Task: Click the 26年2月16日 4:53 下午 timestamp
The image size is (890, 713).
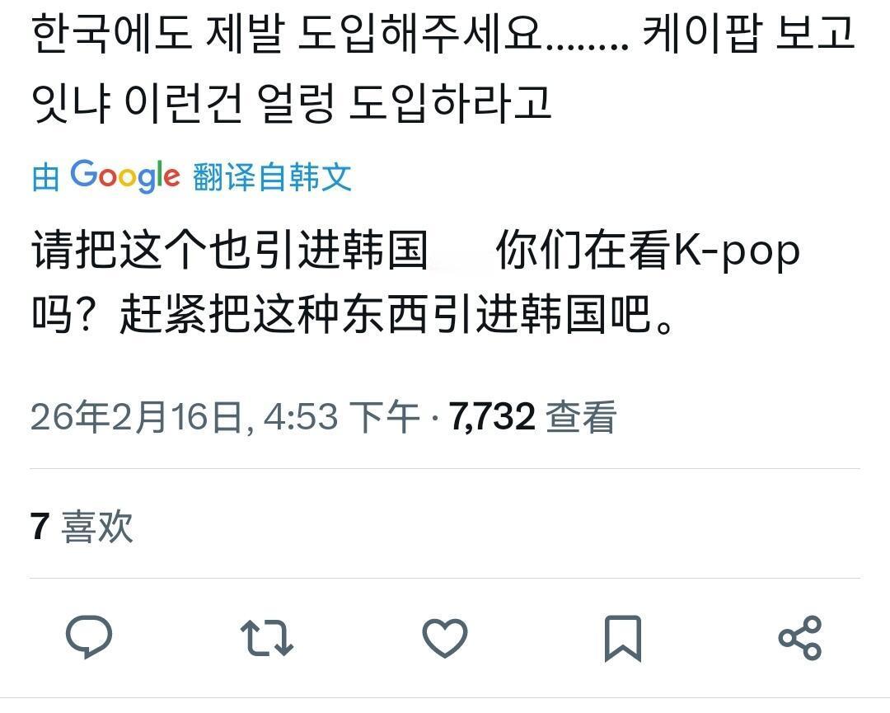Action: [x=225, y=417]
